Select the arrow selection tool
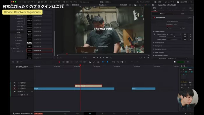 pos(59,62)
